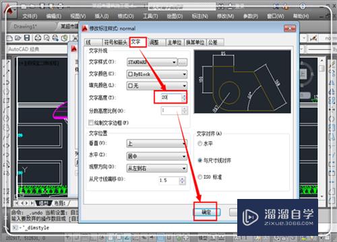337x242 pixels.
Task: Close the 修改标注样式 dialog
Action: pos(290,28)
